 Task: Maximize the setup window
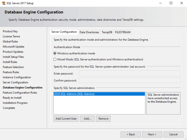[171, 3]
